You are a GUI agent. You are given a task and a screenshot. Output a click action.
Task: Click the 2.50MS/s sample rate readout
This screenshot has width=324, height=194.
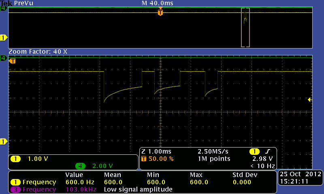tap(213, 152)
